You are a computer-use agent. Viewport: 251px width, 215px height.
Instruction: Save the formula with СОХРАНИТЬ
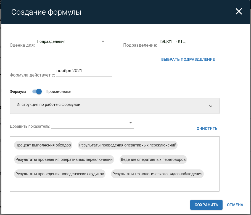tap(206, 205)
